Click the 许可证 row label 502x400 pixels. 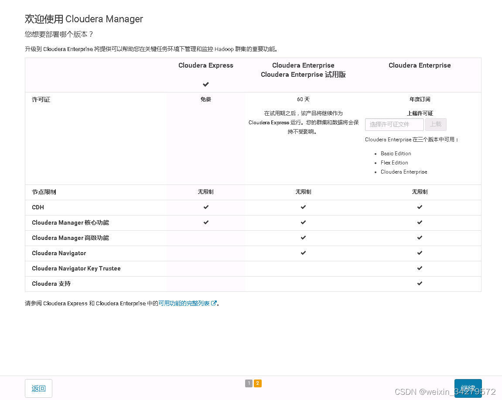pyautogui.click(x=41, y=99)
